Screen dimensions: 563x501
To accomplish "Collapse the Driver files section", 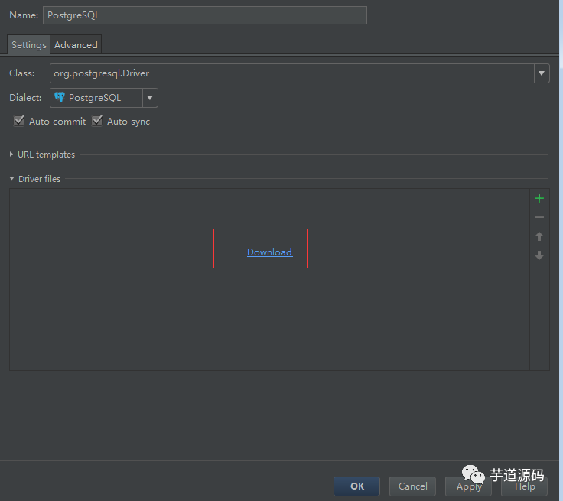I will [x=11, y=178].
